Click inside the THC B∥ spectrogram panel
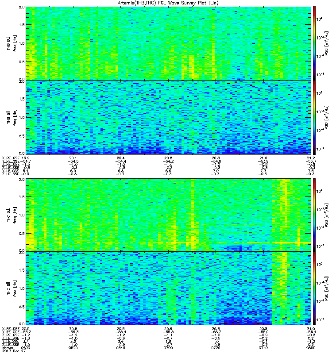The width and height of the screenshot is (332, 354). 169,289
